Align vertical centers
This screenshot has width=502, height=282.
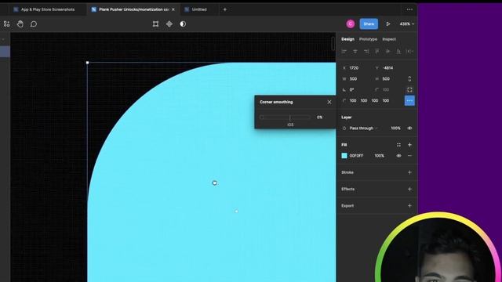388,51
